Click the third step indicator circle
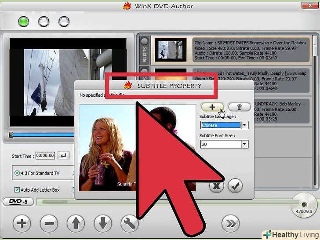 click(x=64, y=22)
